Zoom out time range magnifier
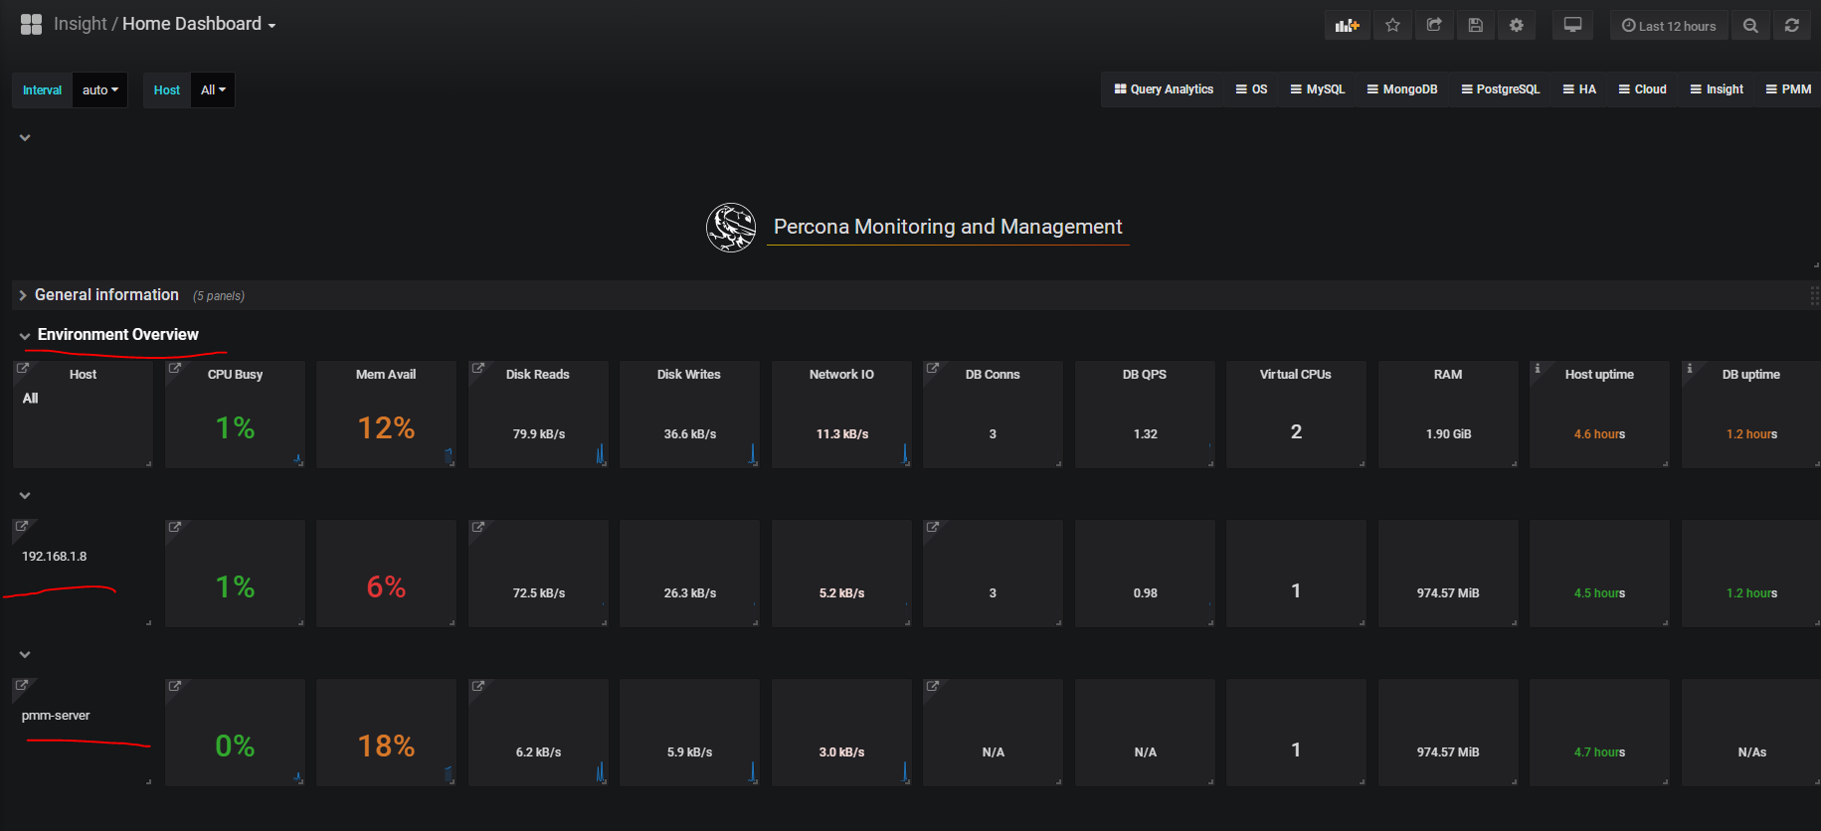 (x=1750, y=26)
